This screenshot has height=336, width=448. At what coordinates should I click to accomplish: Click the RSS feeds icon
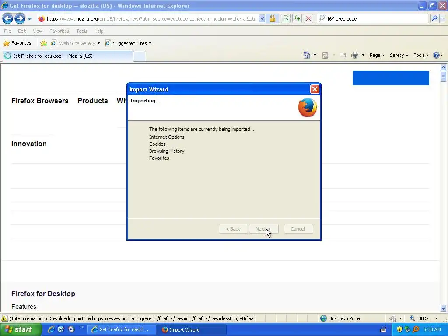point(325,56)
